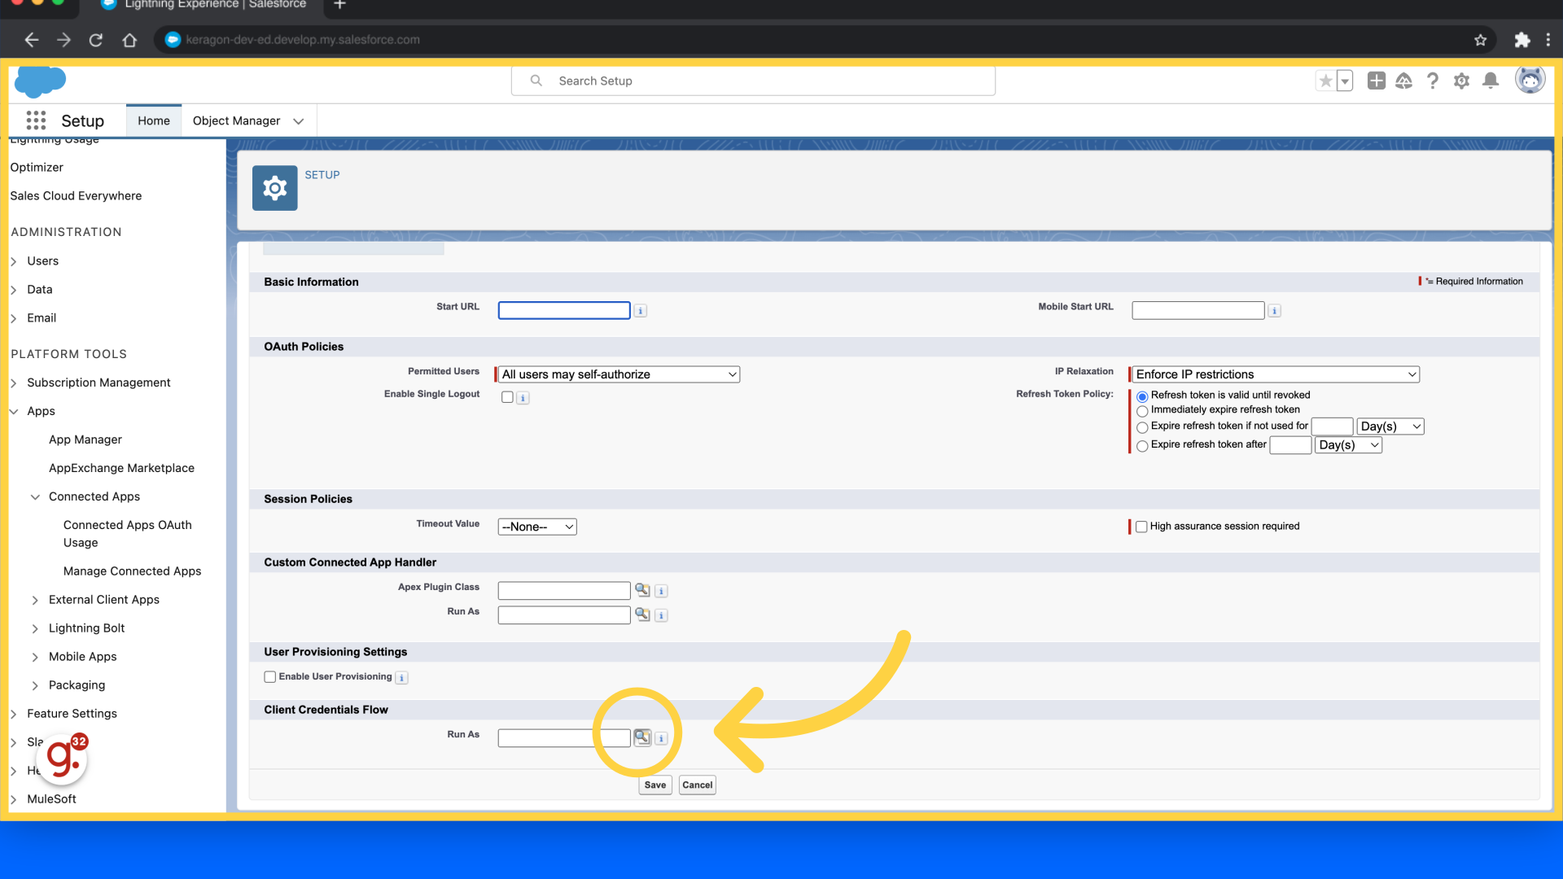Click the Salesforce cloud logo

pos(40,81)
